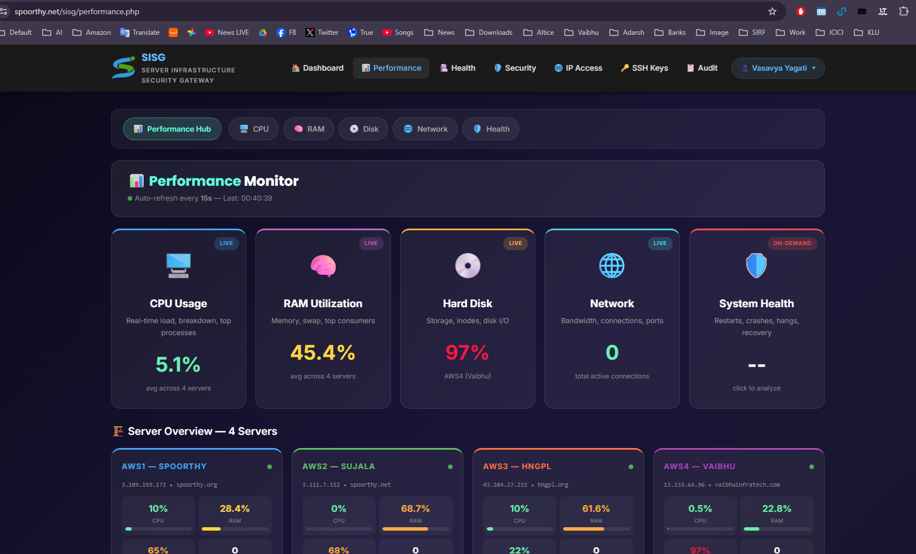This screenshot has width=916, height=554.
Task: Open the SIRF bookmark folder
Action: [752, 32]
